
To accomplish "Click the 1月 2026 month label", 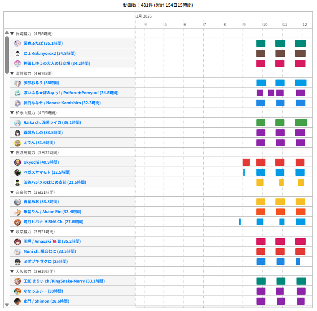I will 144,16.
